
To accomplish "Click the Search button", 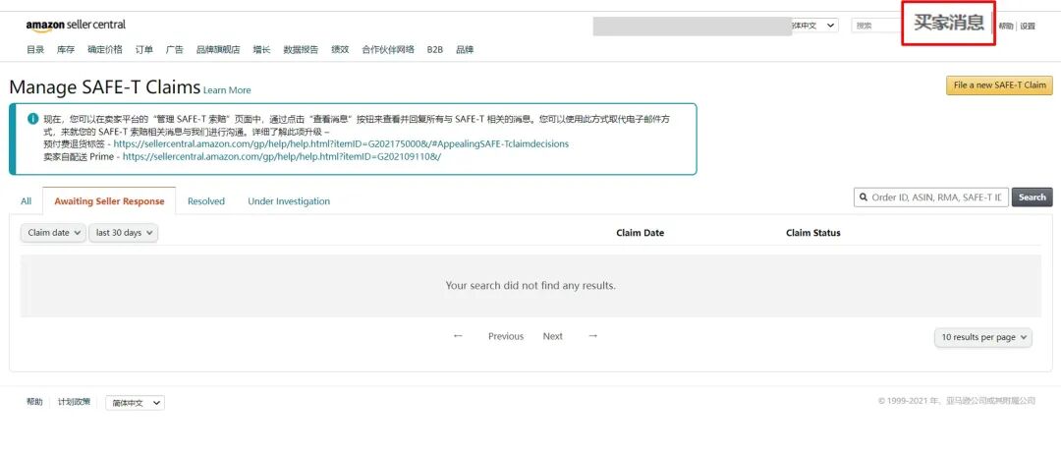I will [1032, 197].
